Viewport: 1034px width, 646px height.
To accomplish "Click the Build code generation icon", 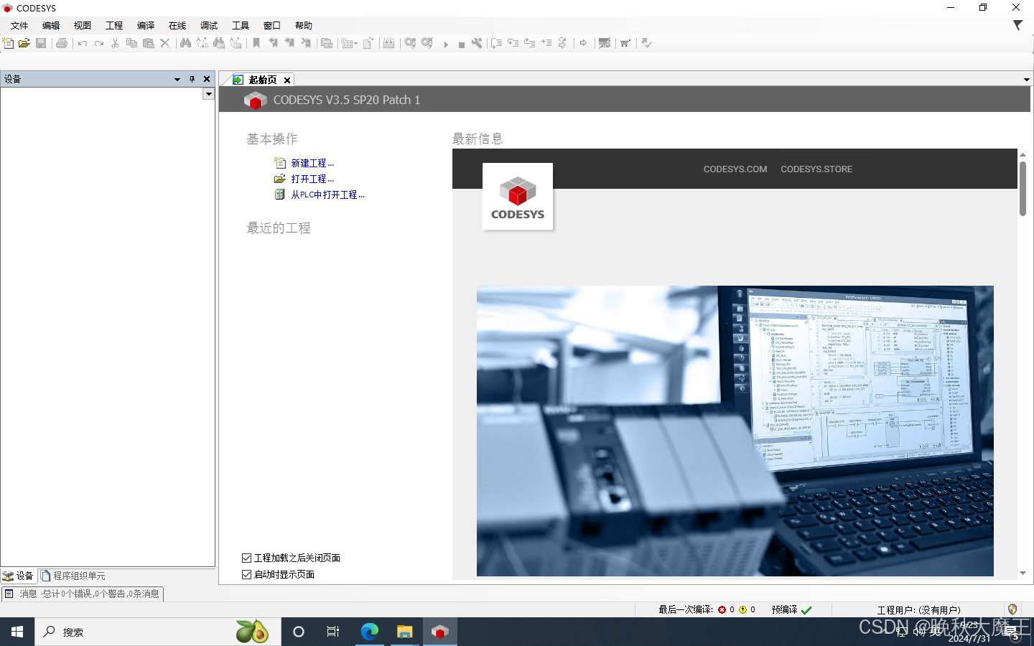I will pyautogui.click(x=388, y=43).
